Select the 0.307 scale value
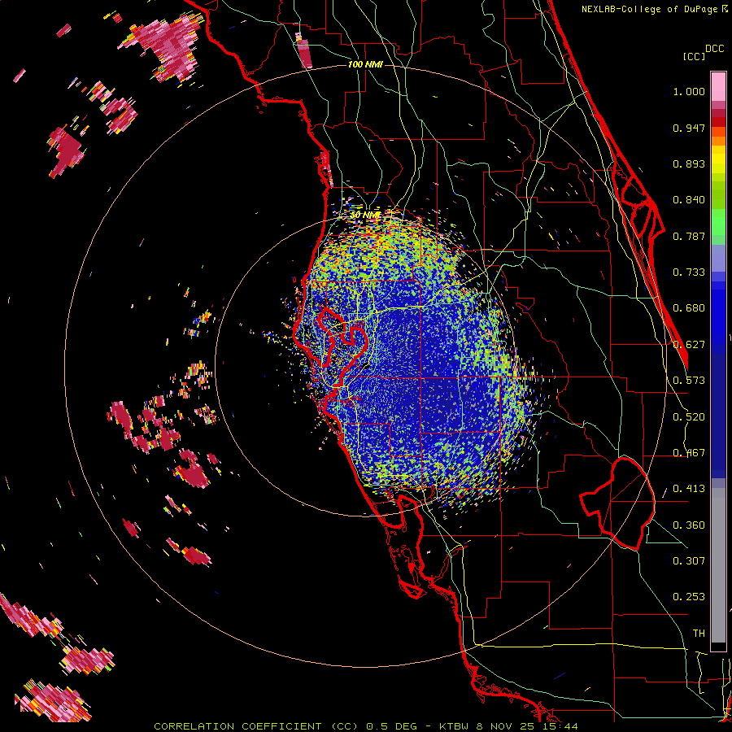This screenshot has height=732, width=732. [689, 560]
